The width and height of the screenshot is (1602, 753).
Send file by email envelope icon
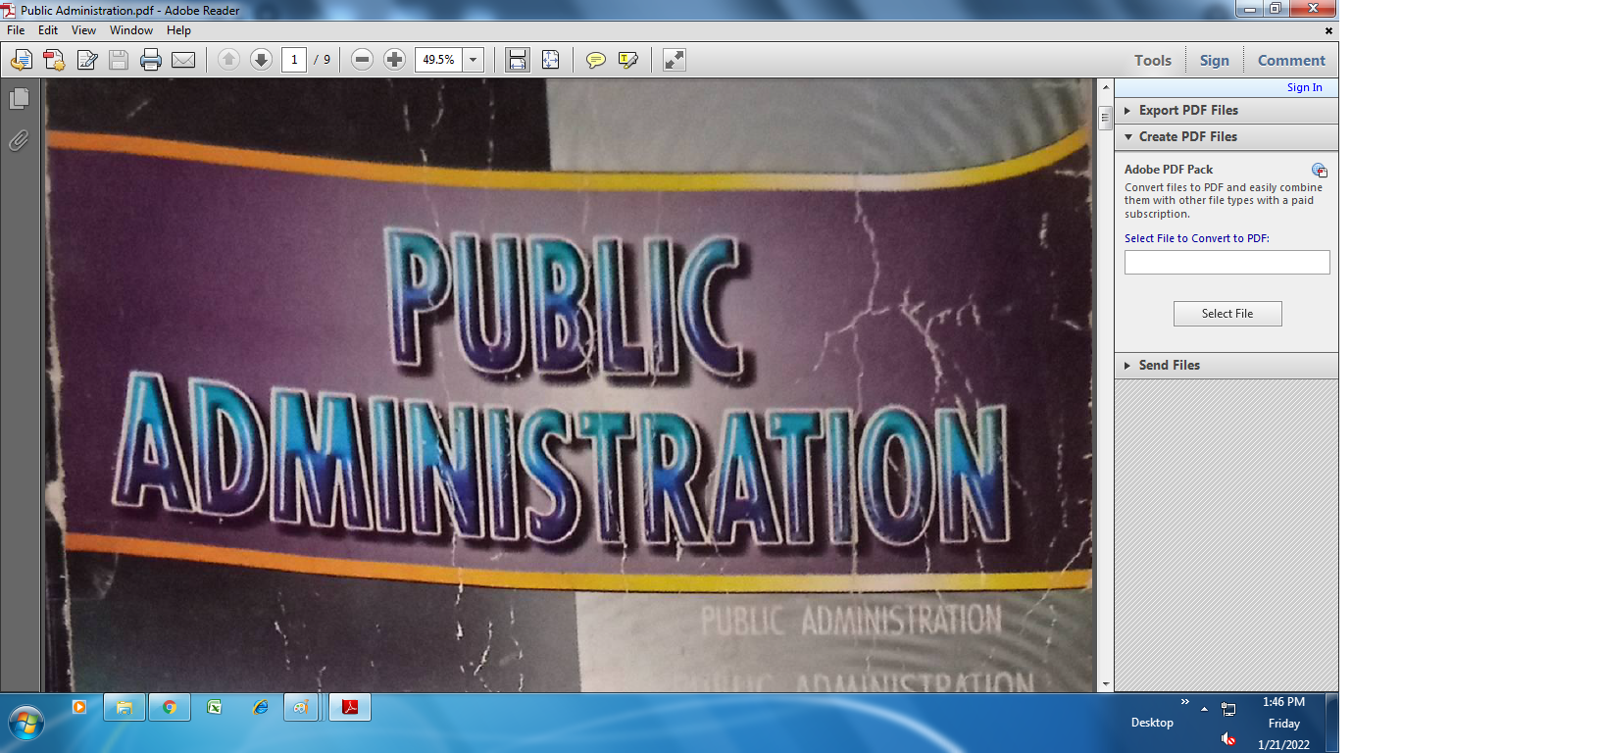pyautogui.click(x=183, y=60)
